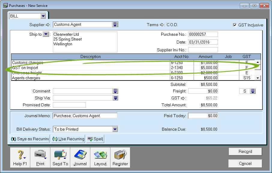Click the Journal Memo text field
This screenshot has width=272, height=173.
[x=85, y=116]
